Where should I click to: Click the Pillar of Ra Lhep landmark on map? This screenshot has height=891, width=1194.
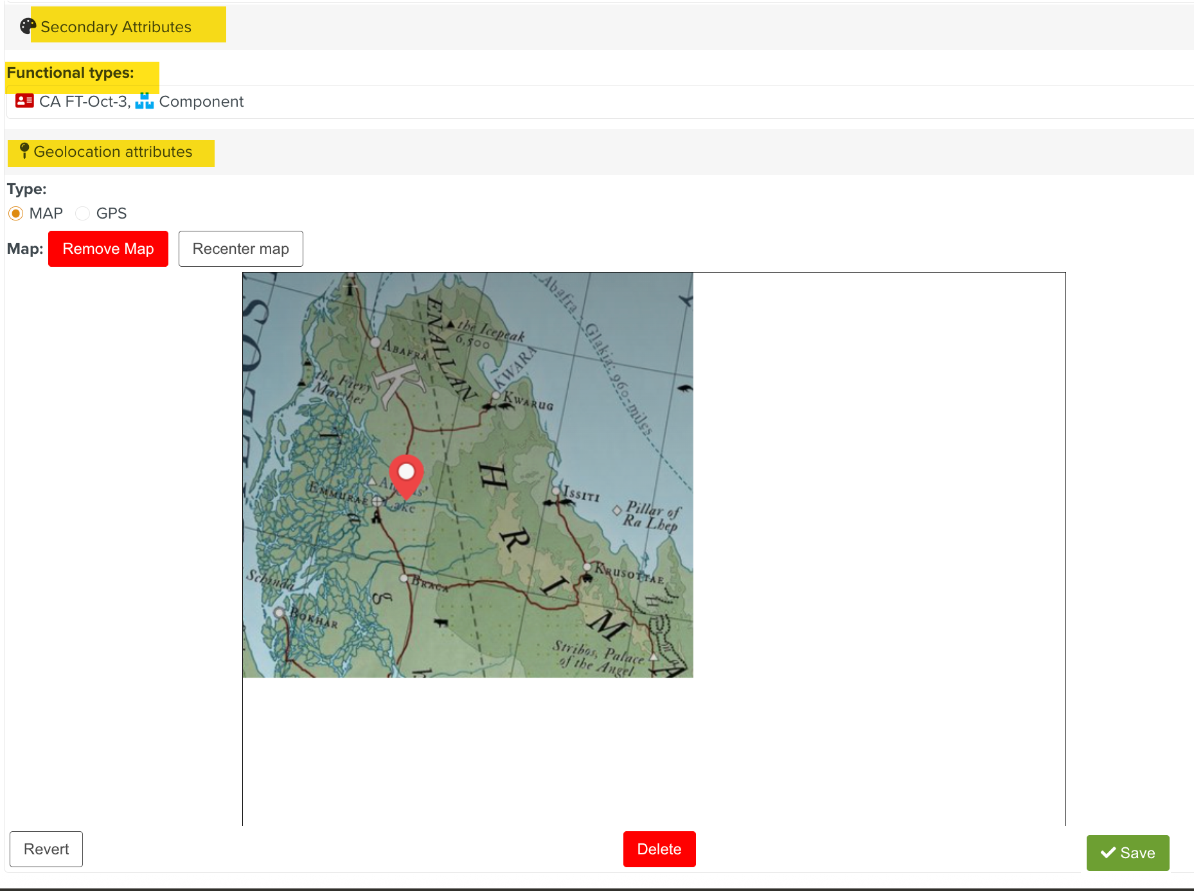617,510
